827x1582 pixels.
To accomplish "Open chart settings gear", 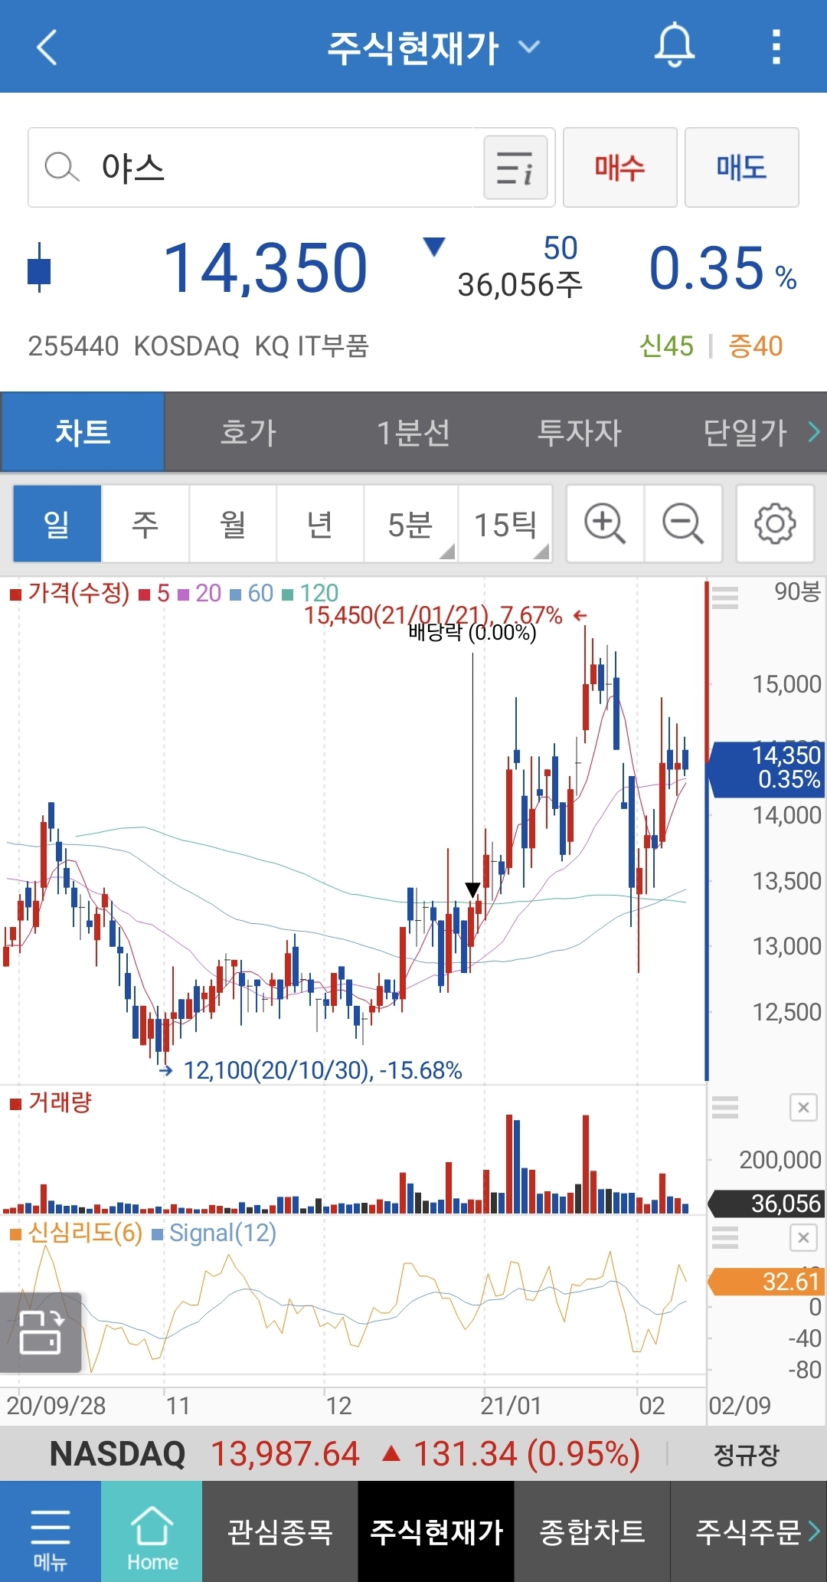I will point(775,524).
